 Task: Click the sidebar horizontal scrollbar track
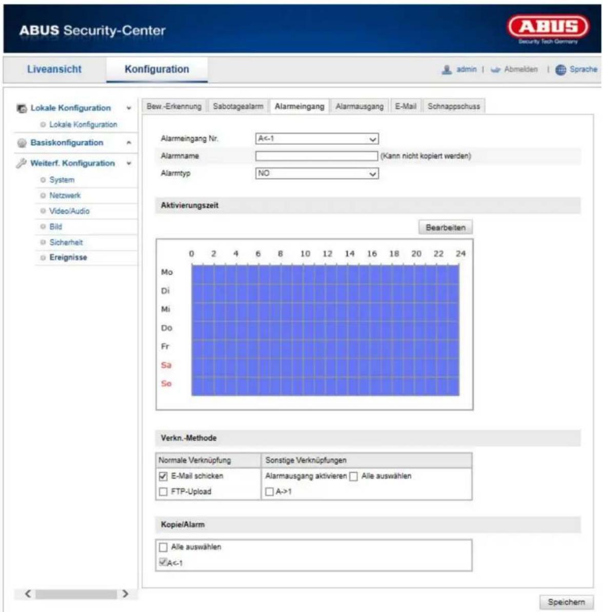tap(76, 594)
